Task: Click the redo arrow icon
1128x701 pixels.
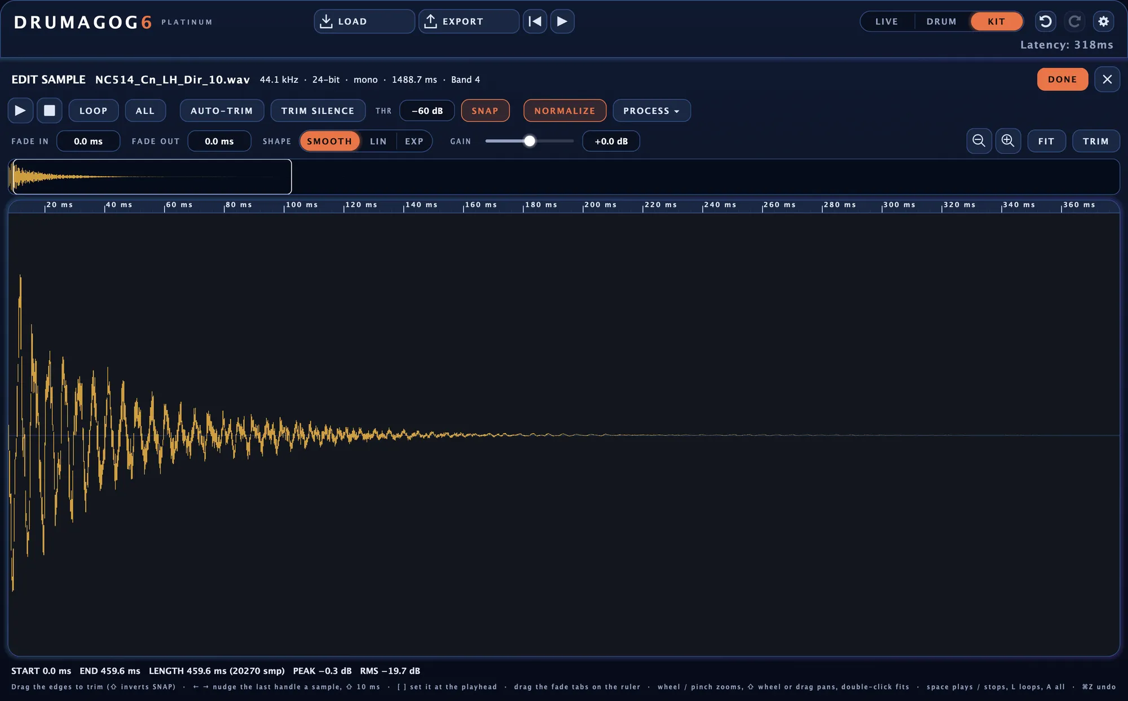Action: [x=1074, y=21]
